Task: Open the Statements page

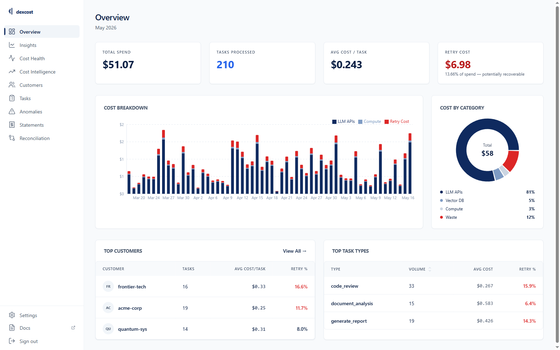Action: coord(42,125)
